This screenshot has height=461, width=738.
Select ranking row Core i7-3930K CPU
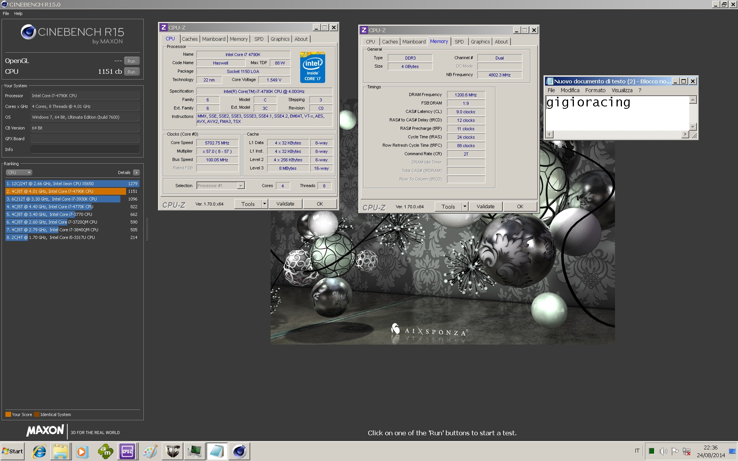coord(72,199)
